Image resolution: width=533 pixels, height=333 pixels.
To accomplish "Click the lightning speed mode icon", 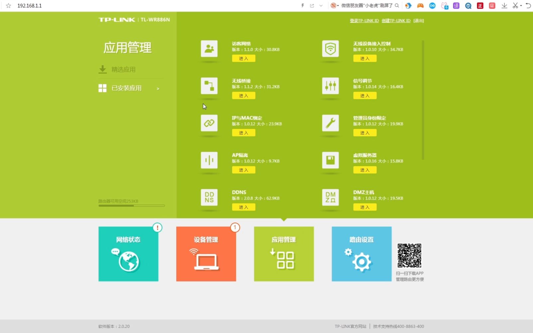I will pos(302,6).
